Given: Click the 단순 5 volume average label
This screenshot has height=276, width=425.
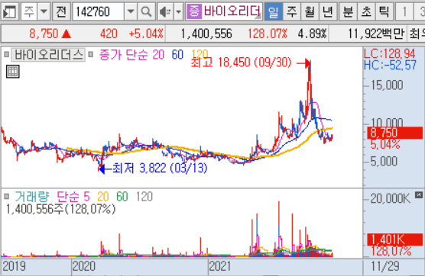Looking at the screenshot, I should point(73,197).
